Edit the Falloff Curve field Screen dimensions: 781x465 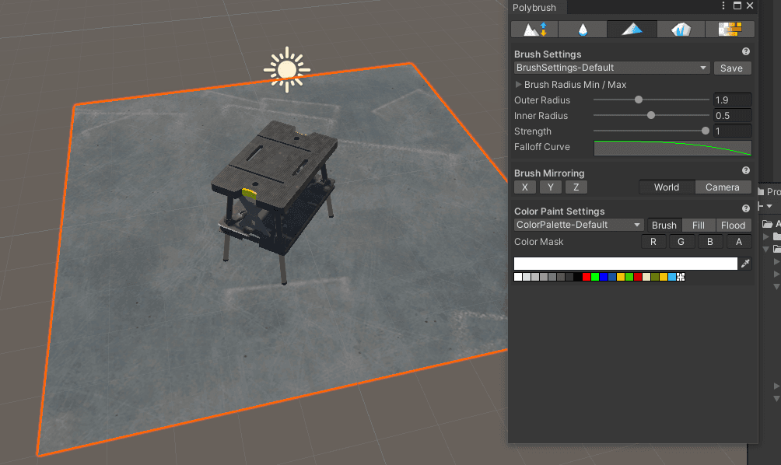(x=672, y=148)
